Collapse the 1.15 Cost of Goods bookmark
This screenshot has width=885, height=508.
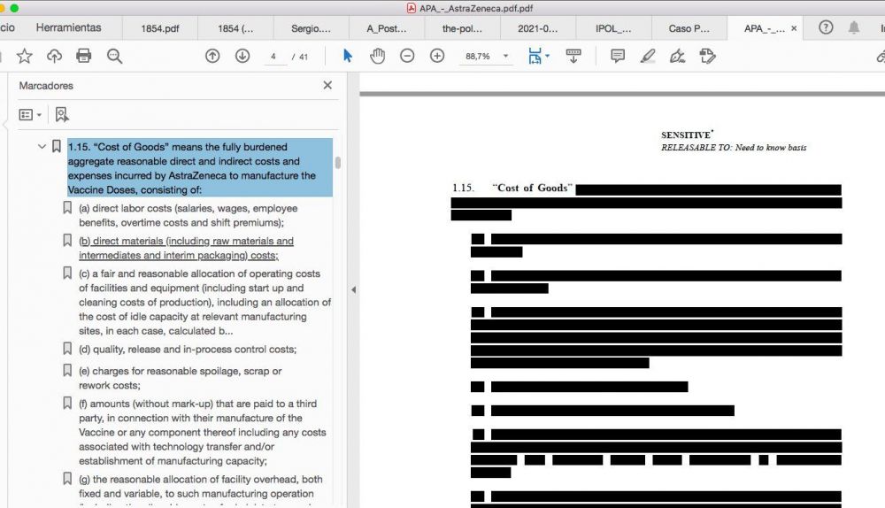pos(42,147)
